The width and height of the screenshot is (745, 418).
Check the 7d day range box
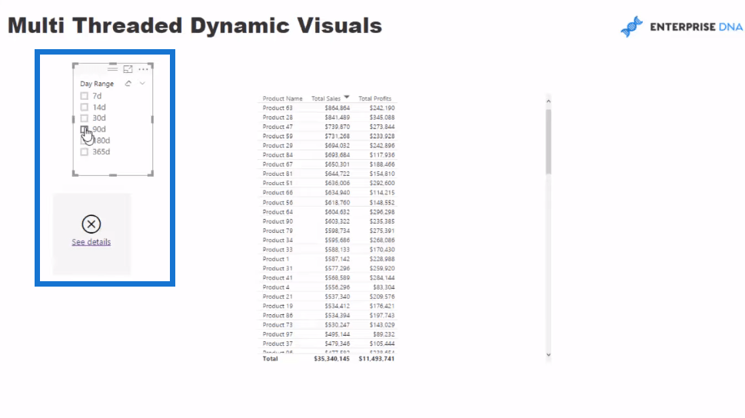[x=84, y=96]
